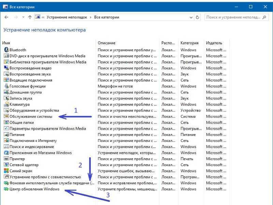Image resolution: width=273 pixels, height=205 pixels.
Task: Click the Оборудование и устройства icon
Action: click(x=6, y=110)
